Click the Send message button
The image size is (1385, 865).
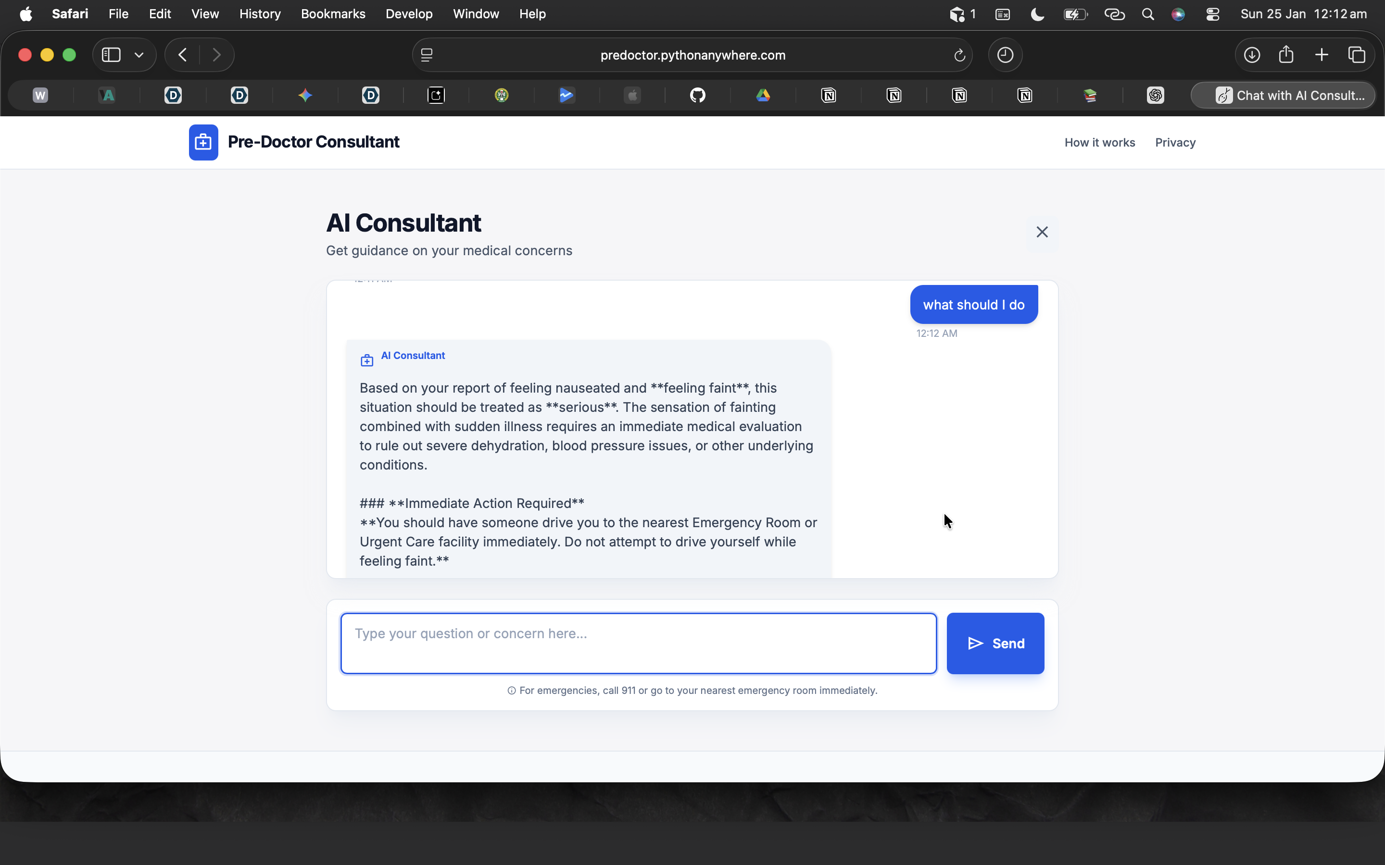[995, 643]
